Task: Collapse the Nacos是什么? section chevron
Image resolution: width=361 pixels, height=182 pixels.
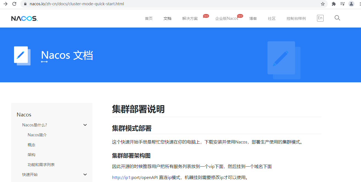Action: coord(85,125)
